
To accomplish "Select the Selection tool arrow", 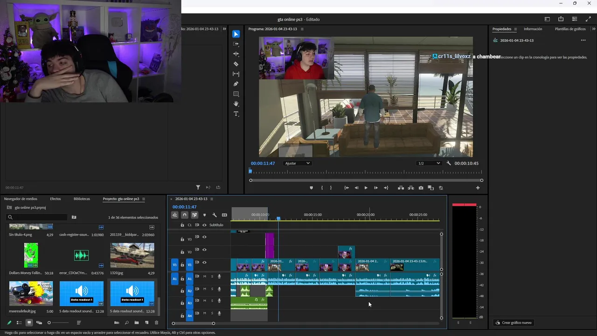I will [236, 34].
